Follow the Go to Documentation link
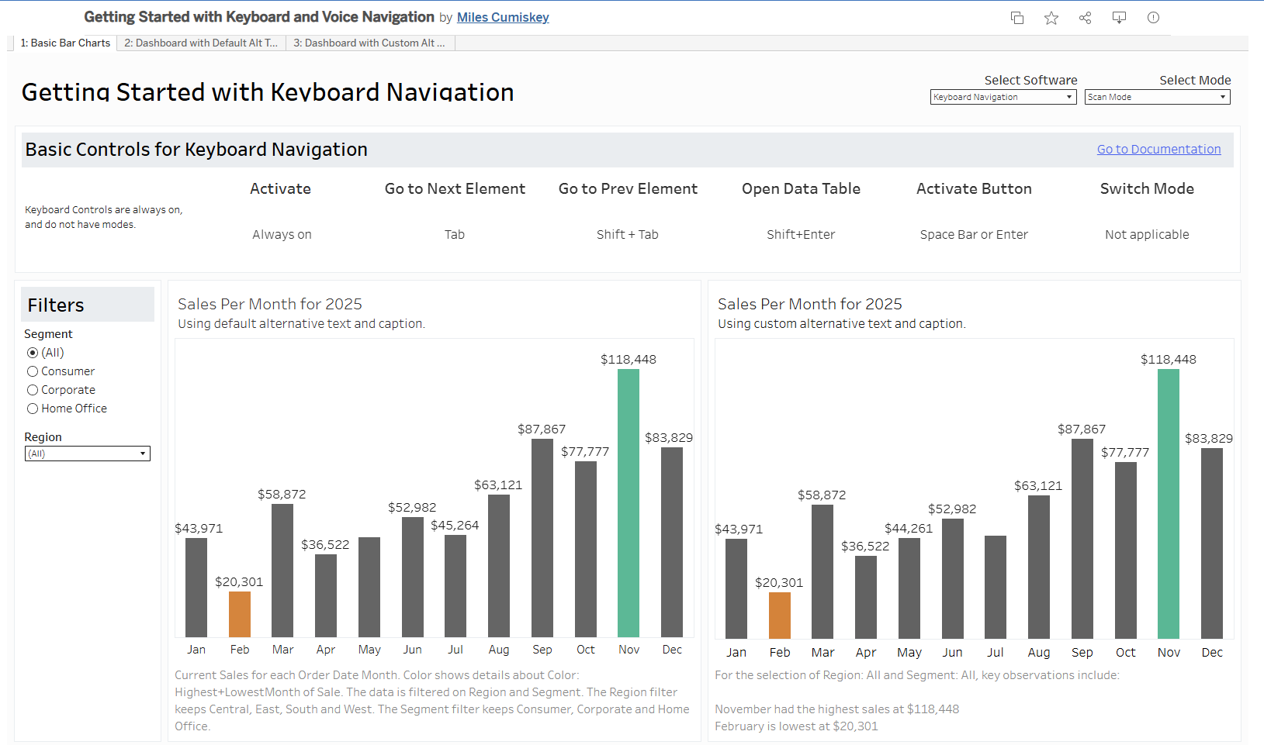Viewport: 1264px width, 745px height. pyautogui.click(x=1158, y=149)
